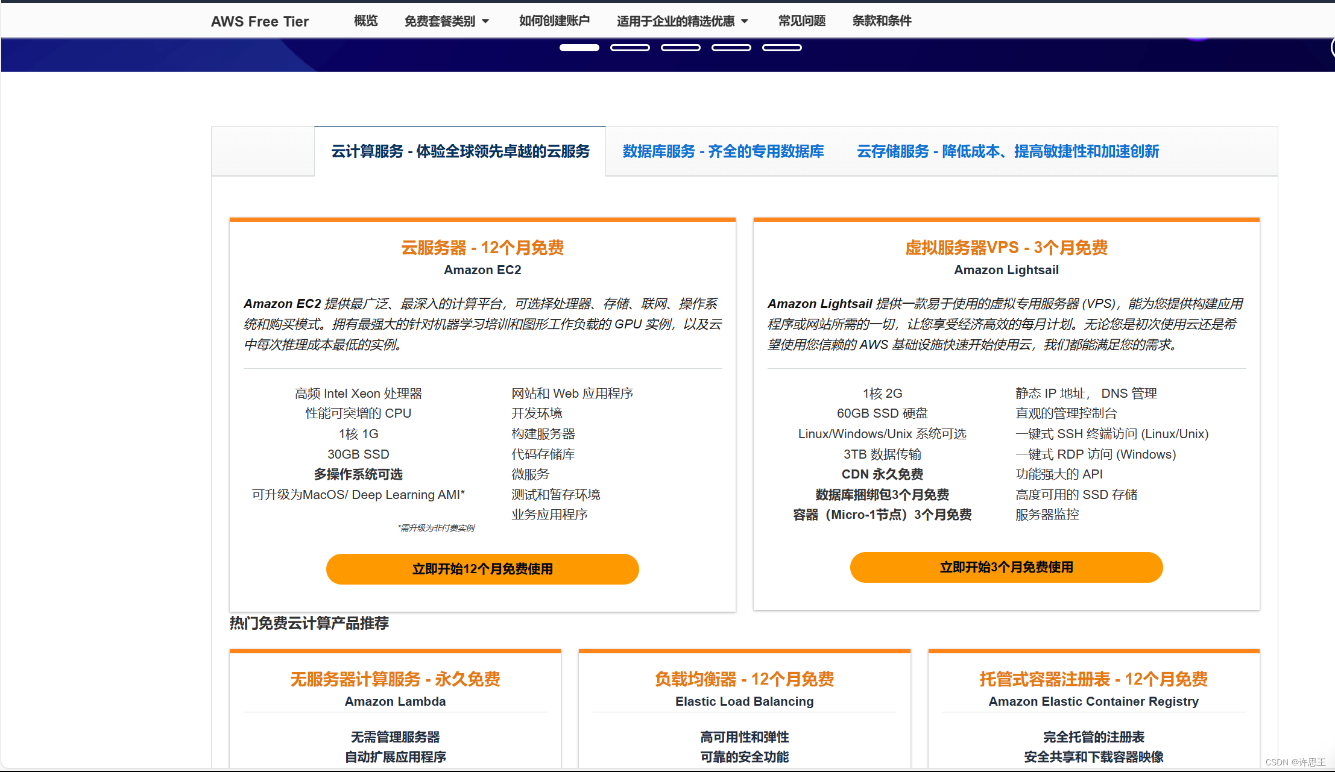Jump to second carousel slide indicator

click(x=630, y=48)
